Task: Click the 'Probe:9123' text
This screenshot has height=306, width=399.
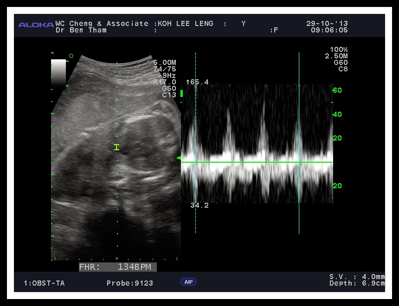Action: (130, 283)
